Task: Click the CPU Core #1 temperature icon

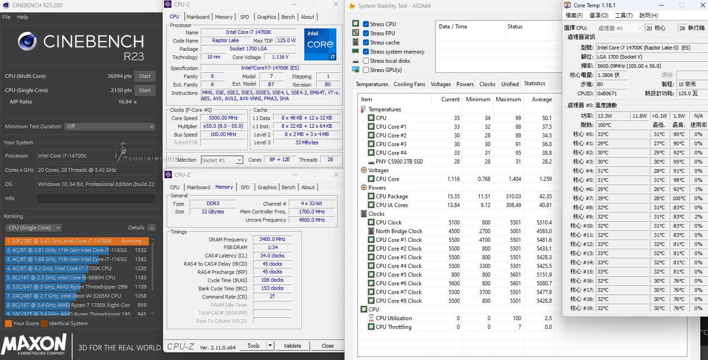Action: [371, 127]
